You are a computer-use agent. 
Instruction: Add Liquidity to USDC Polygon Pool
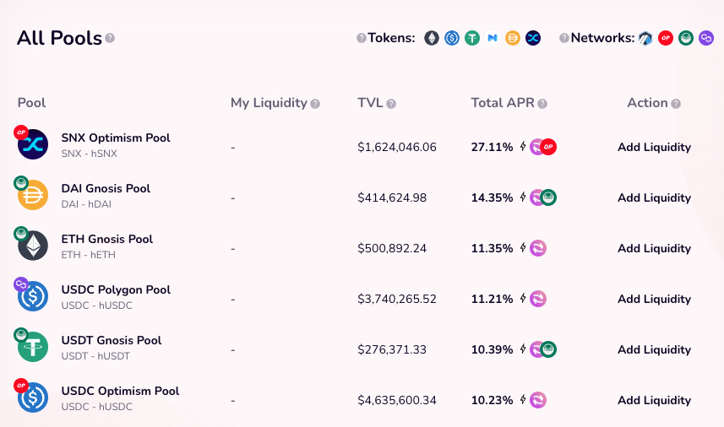(654, 299)
